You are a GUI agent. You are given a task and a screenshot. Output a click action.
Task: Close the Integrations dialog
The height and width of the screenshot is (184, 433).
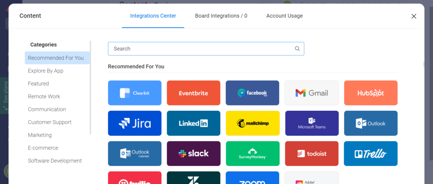[414, 16]
